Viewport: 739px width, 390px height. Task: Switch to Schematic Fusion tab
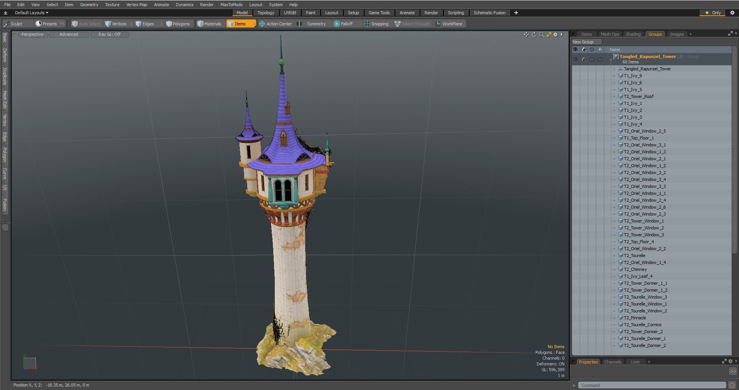tap(490, 13)
